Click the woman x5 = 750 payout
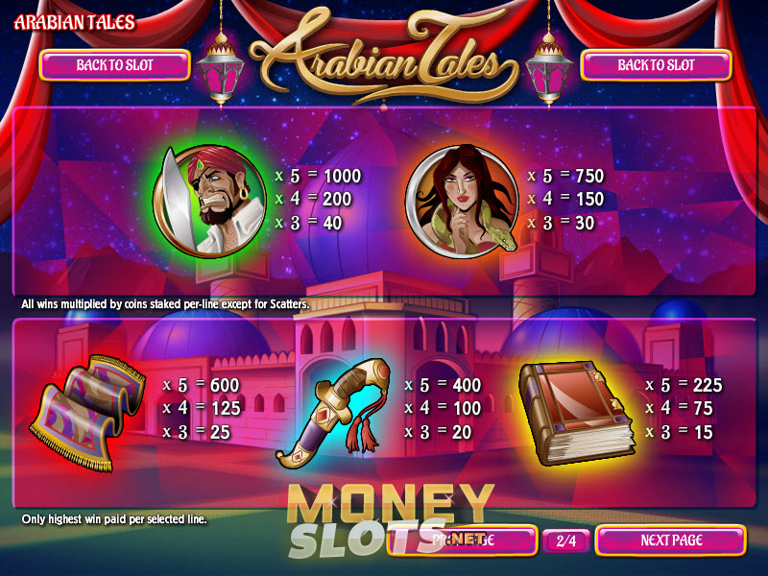The height and width of the screenshot is (576, 768). pos(565,177)
